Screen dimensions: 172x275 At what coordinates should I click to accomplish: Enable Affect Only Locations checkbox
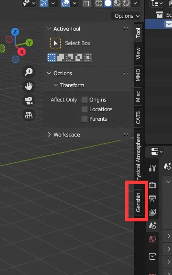coord(85,109)
